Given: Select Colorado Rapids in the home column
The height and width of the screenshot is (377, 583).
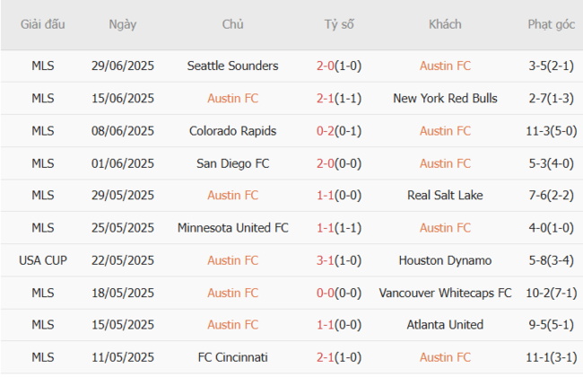Looking at the screenshot, I should pos(232,131).
